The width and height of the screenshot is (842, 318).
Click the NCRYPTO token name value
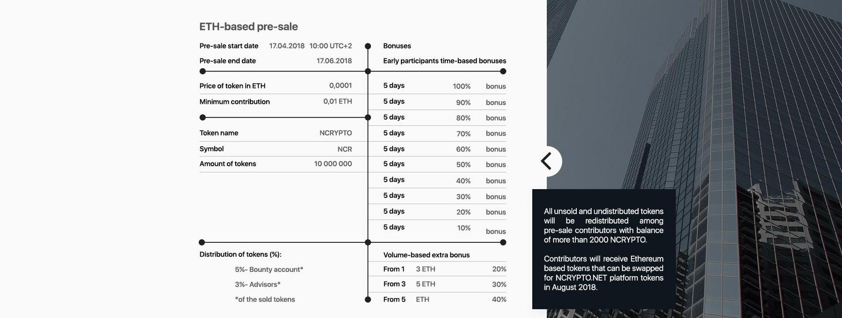[x=335, y=133]
